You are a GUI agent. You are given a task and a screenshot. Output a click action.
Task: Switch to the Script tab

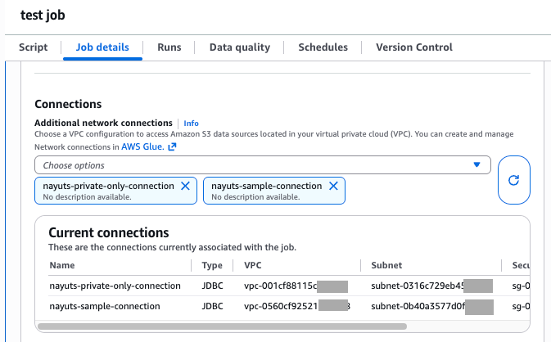pyautogui.click(x=33, y=47)
